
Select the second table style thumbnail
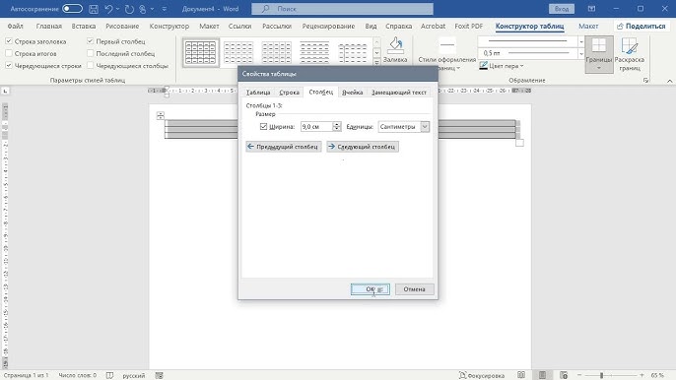238,52
